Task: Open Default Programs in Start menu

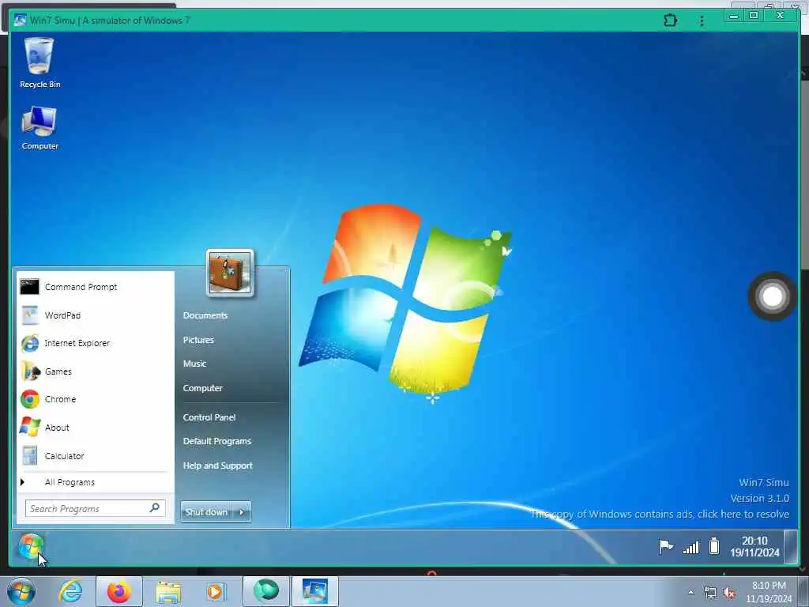Action: point(217,441)
